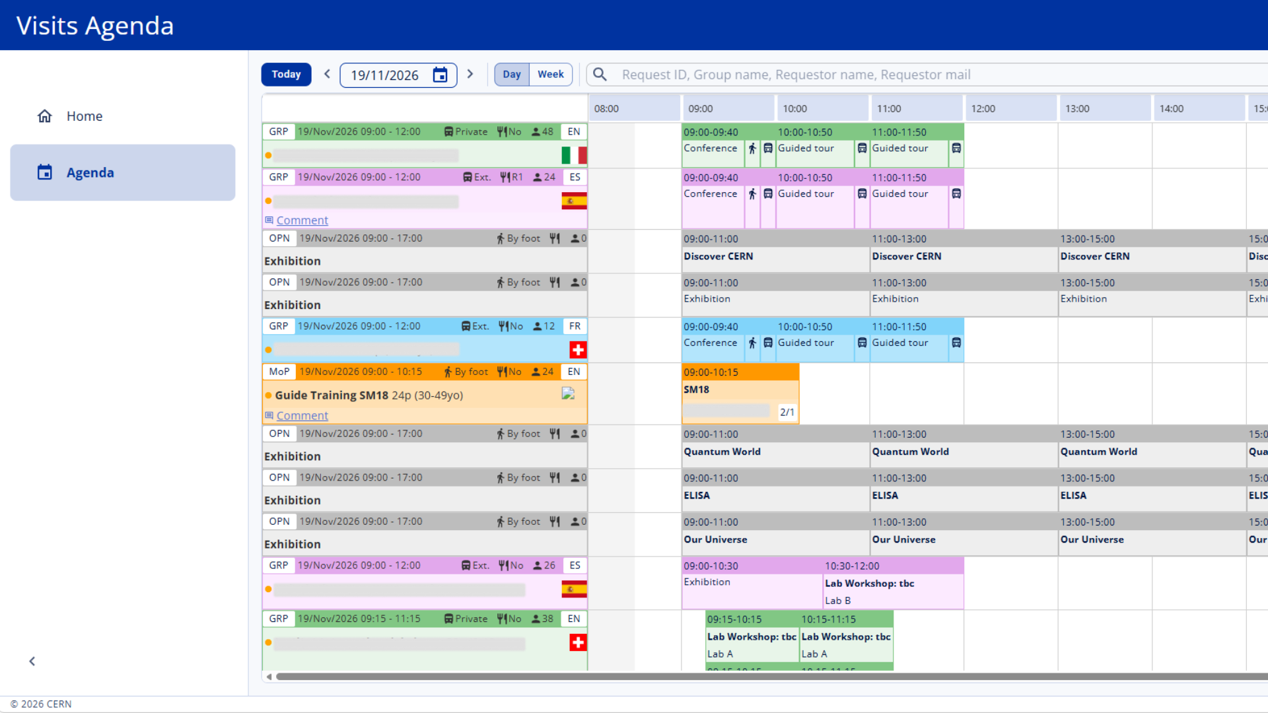
Task: Click the Private bus icon in 48-person row
Action: [x=448, y=132]
